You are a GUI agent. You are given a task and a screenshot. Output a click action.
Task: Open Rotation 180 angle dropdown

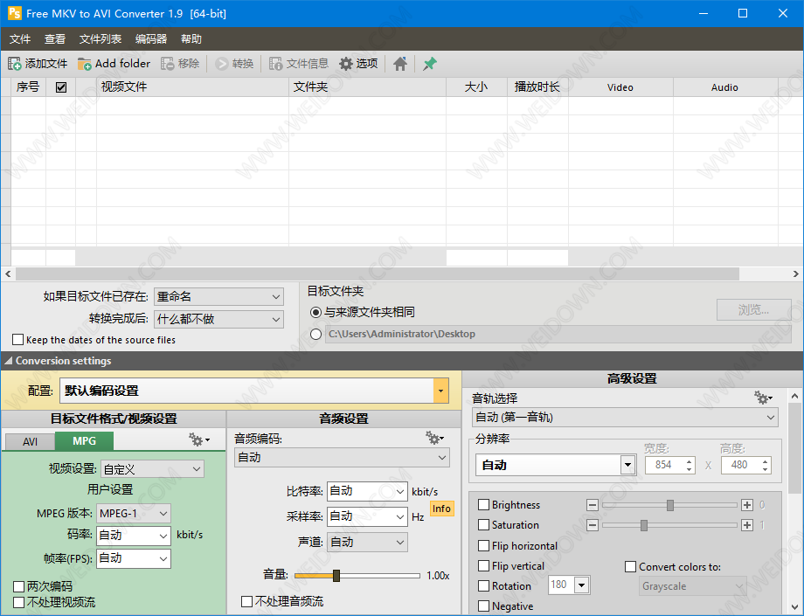[581, 585]
